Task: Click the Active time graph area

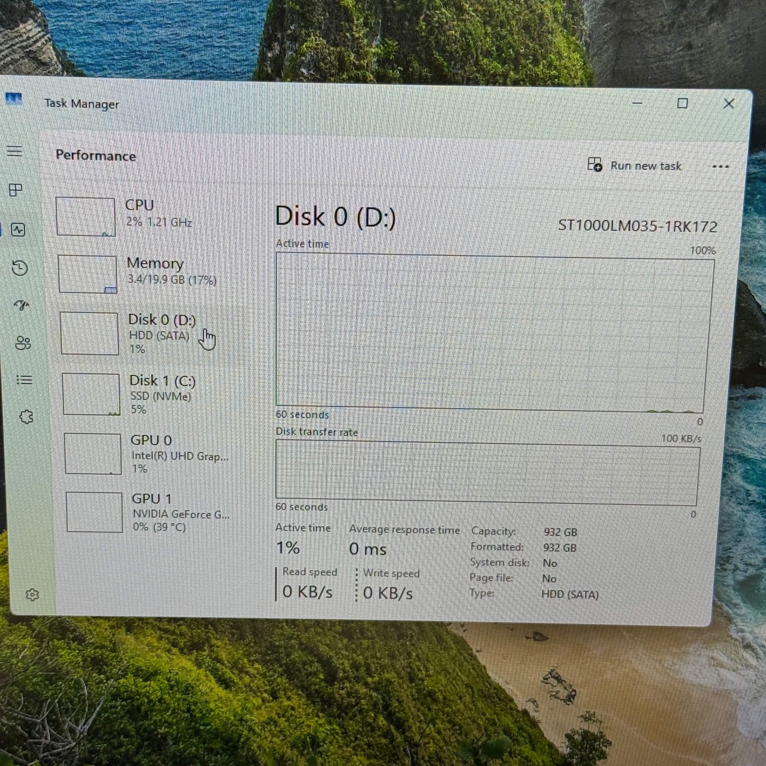Action: pos(493,333)
